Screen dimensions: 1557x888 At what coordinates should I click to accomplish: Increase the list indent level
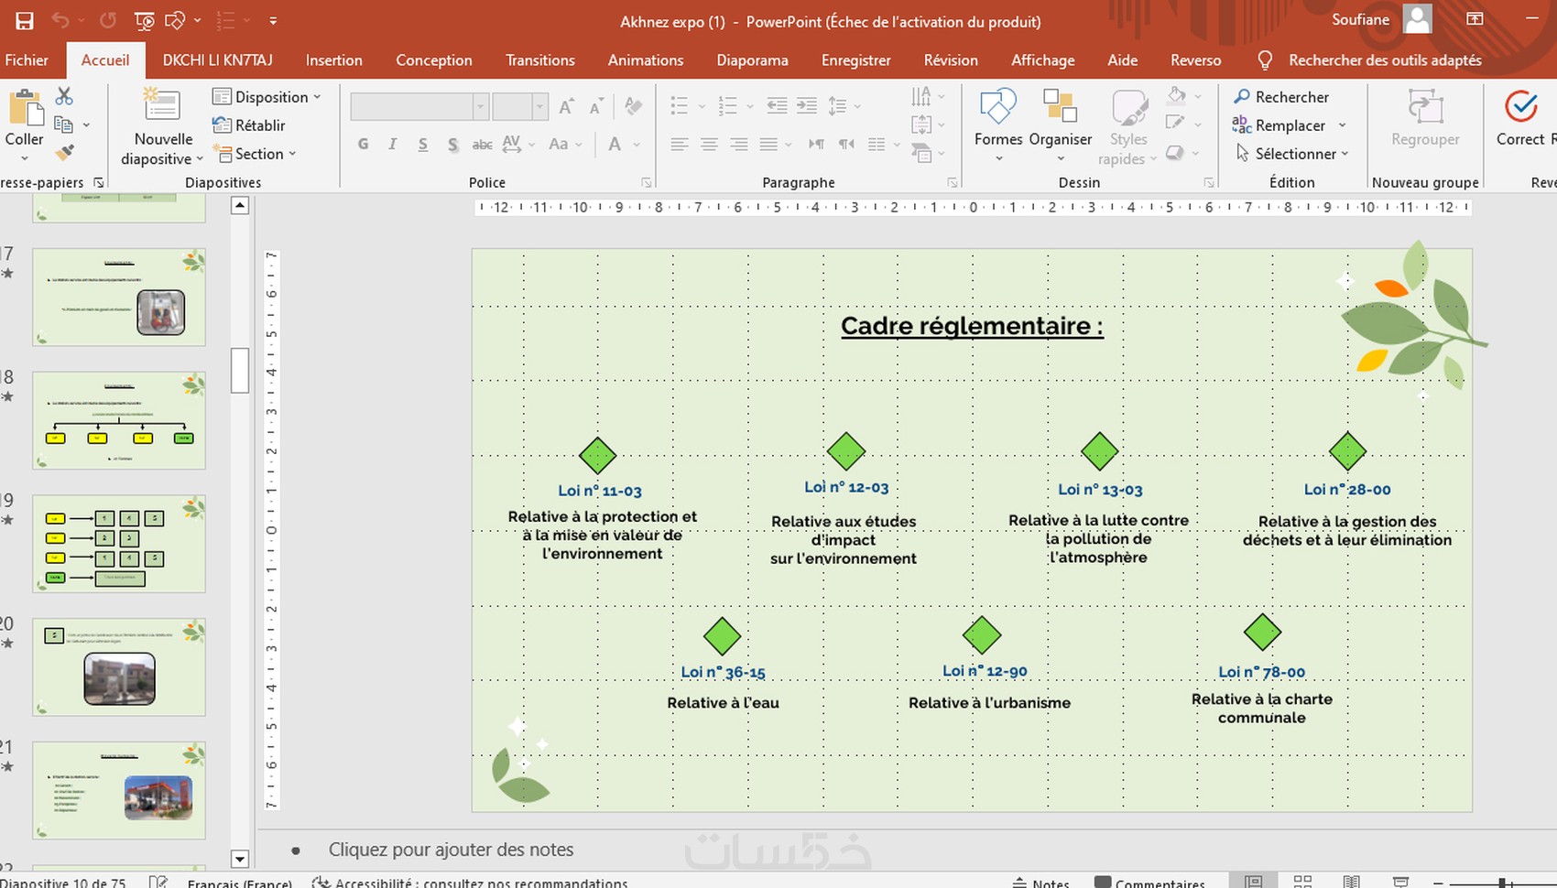(x=807, y=106)
